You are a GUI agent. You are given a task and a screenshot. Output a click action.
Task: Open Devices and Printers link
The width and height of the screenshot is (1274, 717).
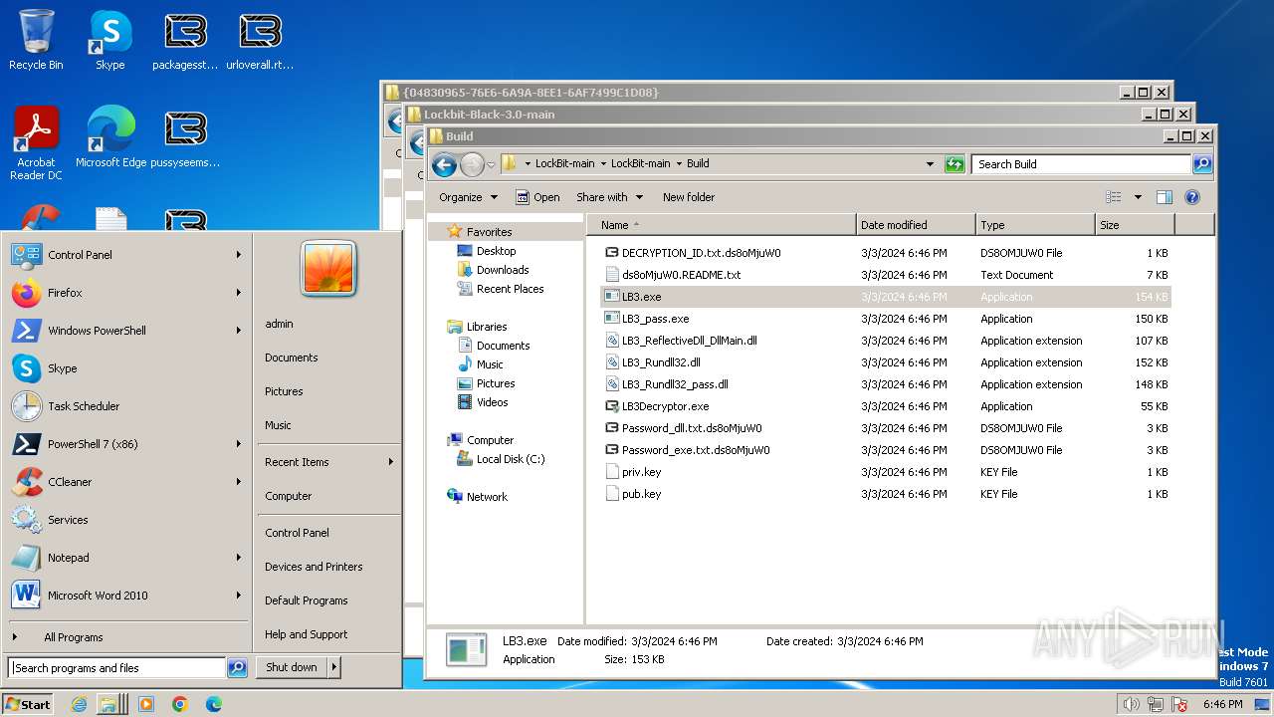click(x=314, y=567)
